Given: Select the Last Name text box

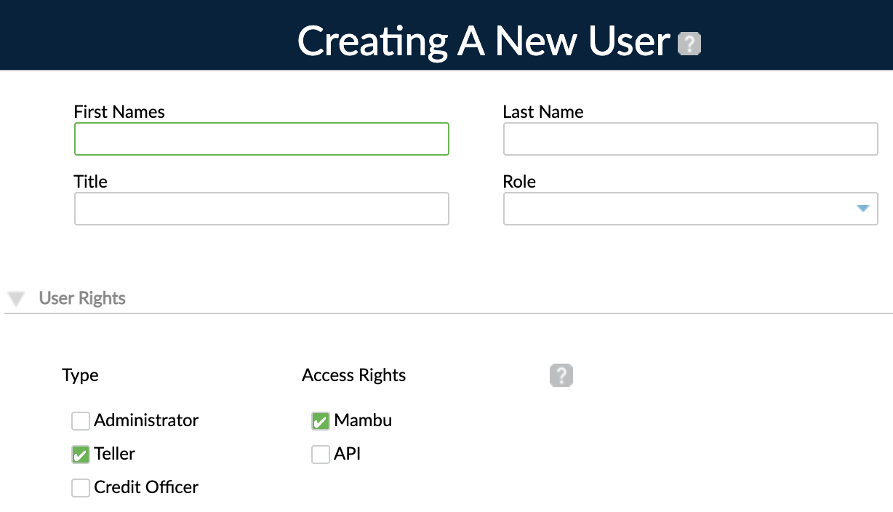Looking at the screenshot, I should click(690, 139).
